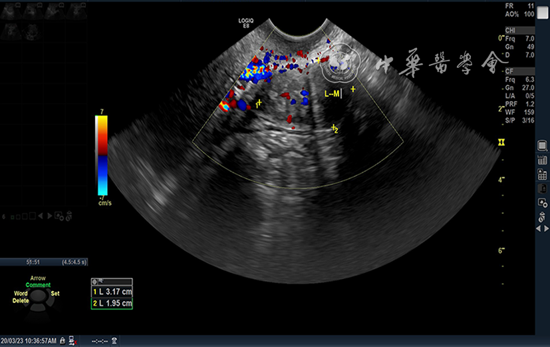The height and width of the screenshot is (347, 550).
Task: Click the left-right arrows in right sidebar
Action: (542, 228)
